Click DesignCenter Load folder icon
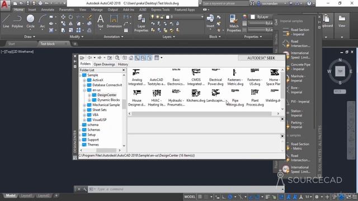 pos(82,58)
